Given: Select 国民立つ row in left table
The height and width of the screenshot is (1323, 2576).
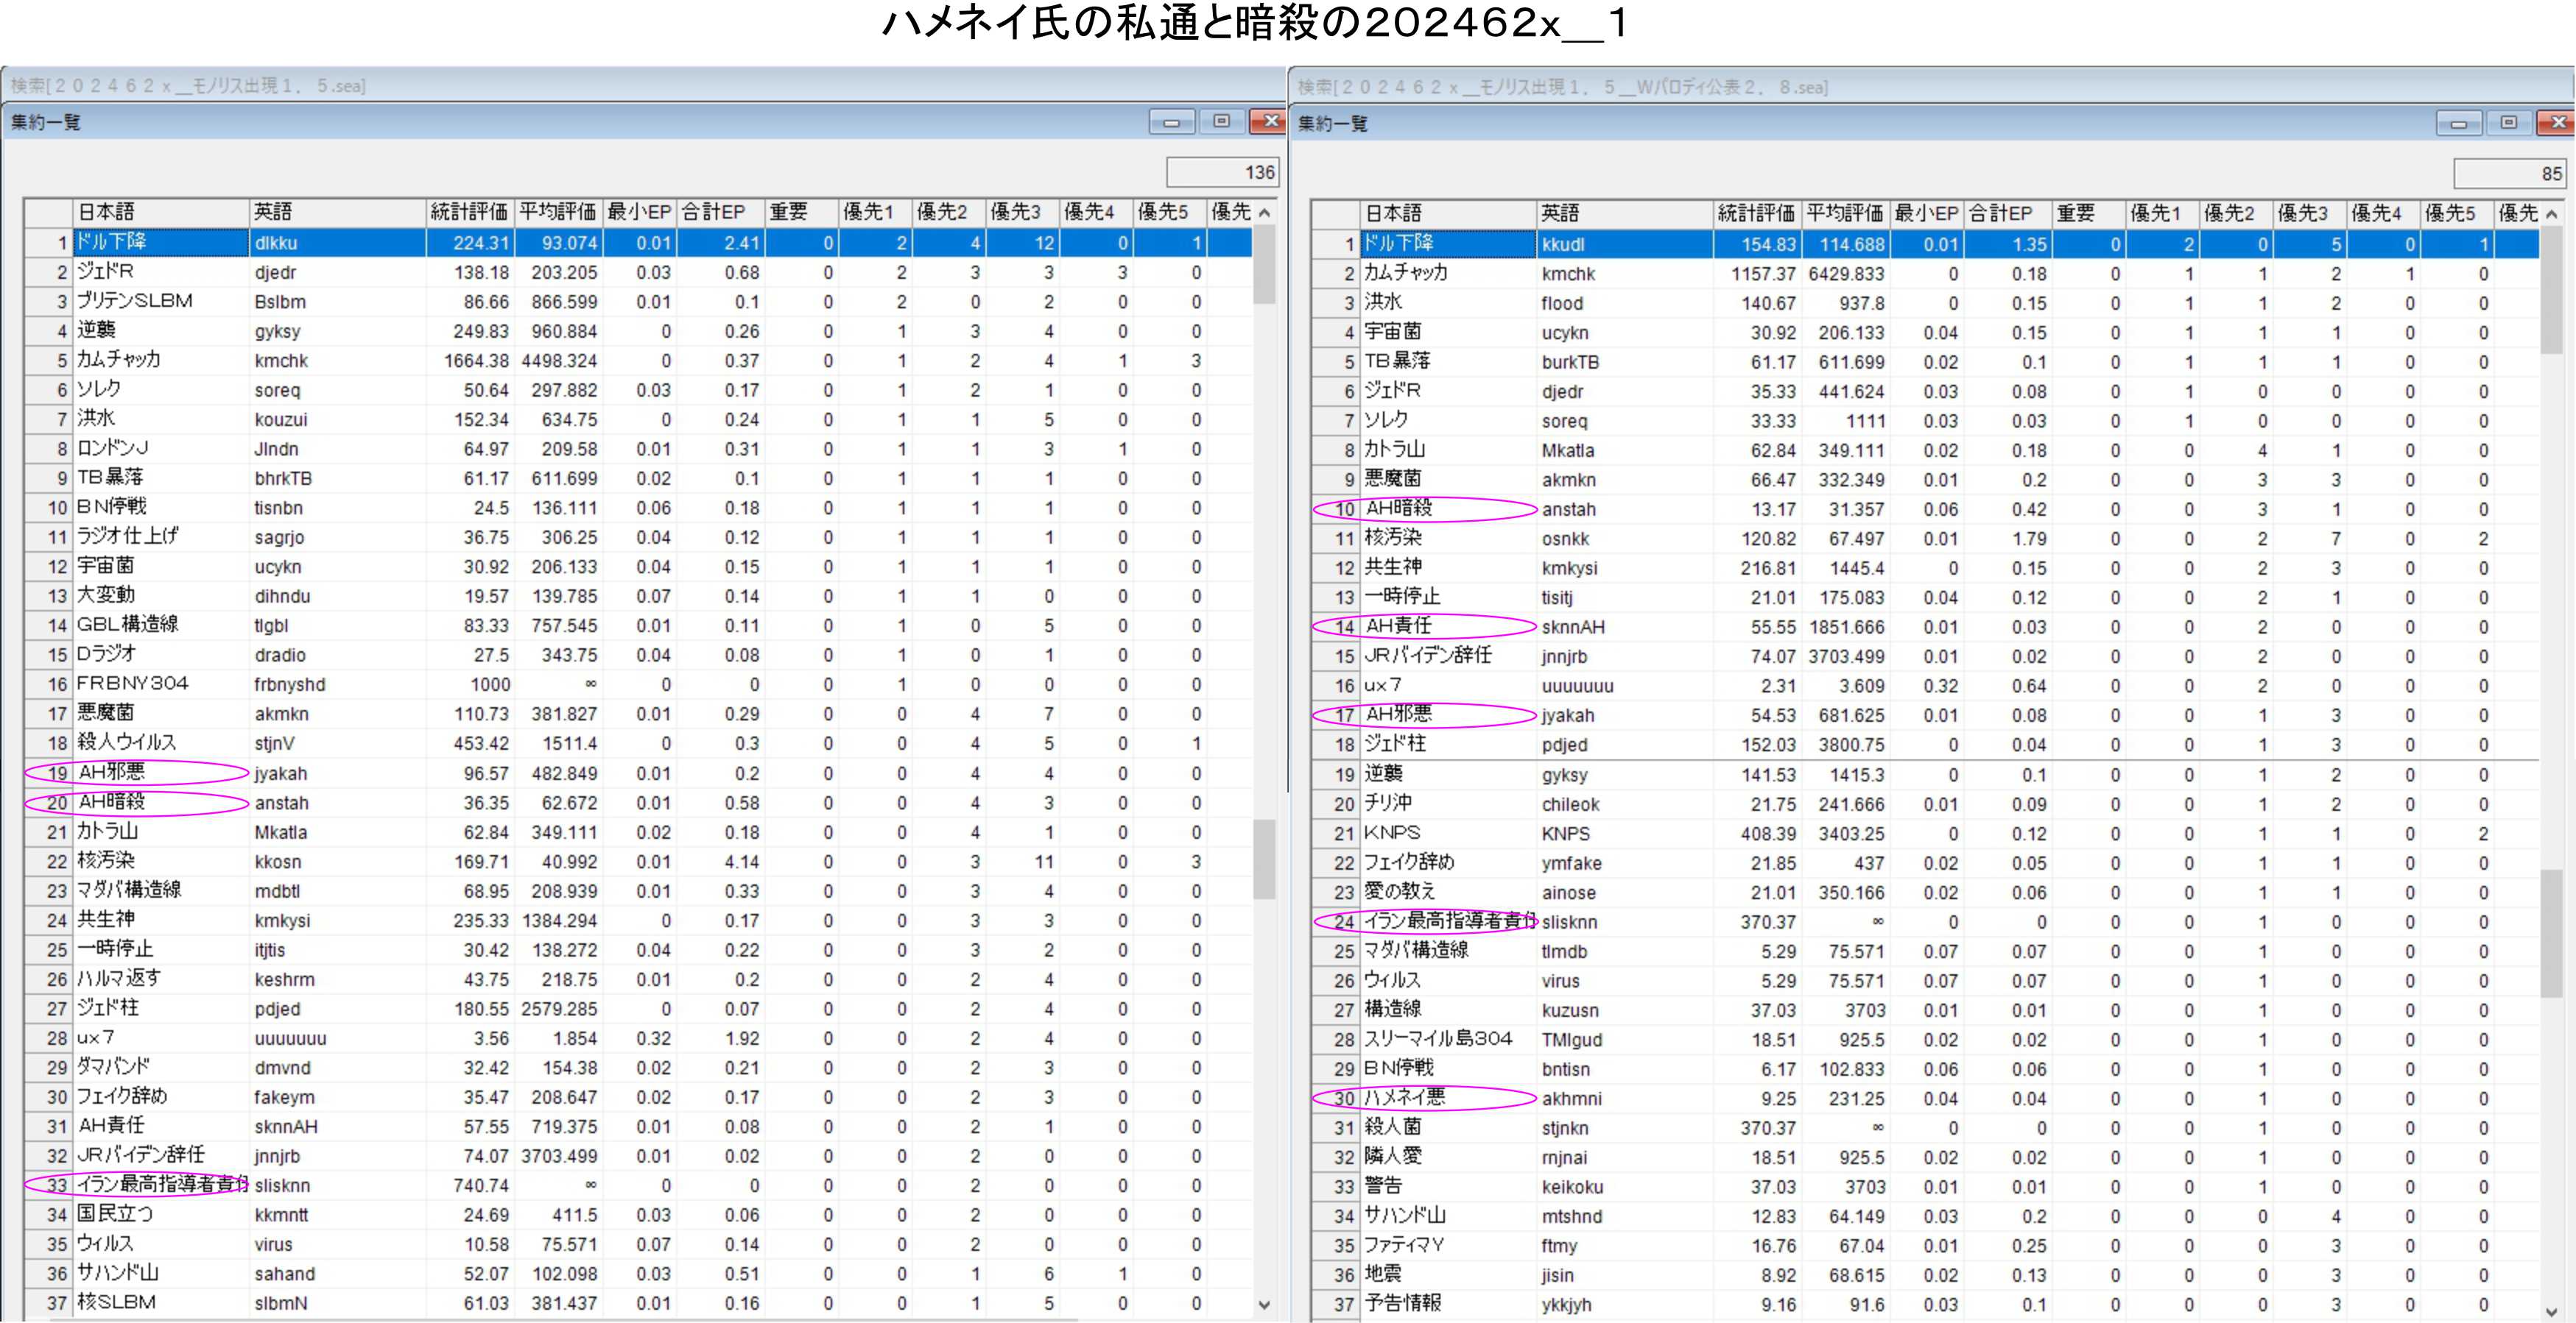Looking at the screenshot, I should pyautogui.click(x=638, y=1215).
